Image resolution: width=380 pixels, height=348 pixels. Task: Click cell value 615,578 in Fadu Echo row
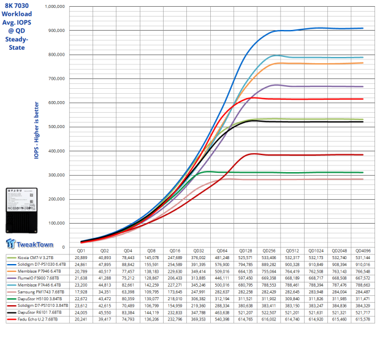363,320
